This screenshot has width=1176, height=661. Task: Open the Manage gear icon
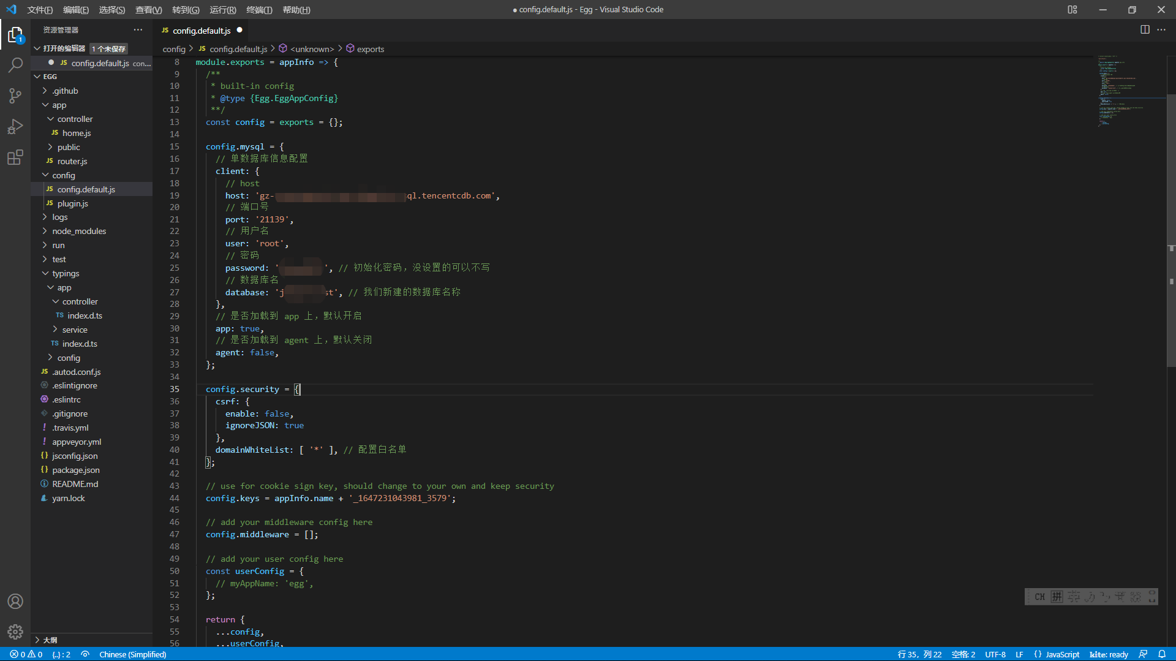coord(15,632)
